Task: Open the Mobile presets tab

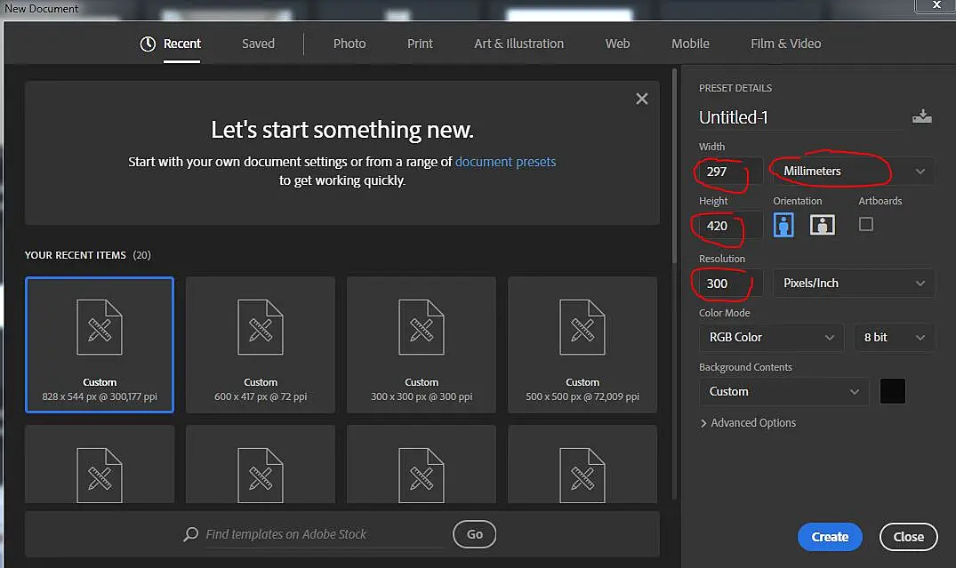Action: [x=690, y=44]
